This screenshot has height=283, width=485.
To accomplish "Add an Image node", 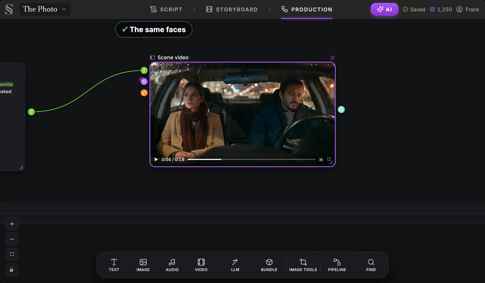I will pos(143,265).
